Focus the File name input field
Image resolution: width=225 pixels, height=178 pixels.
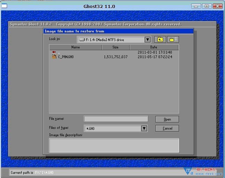(116, 119)
